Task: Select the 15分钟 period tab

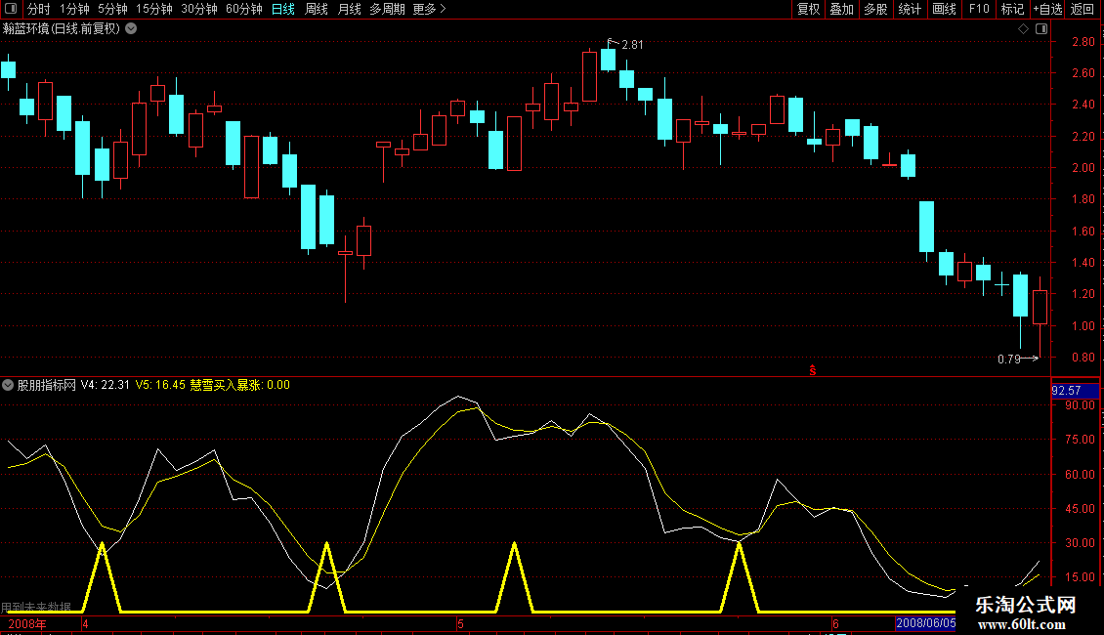Action: pyautogui.click(x=154, y=9)
